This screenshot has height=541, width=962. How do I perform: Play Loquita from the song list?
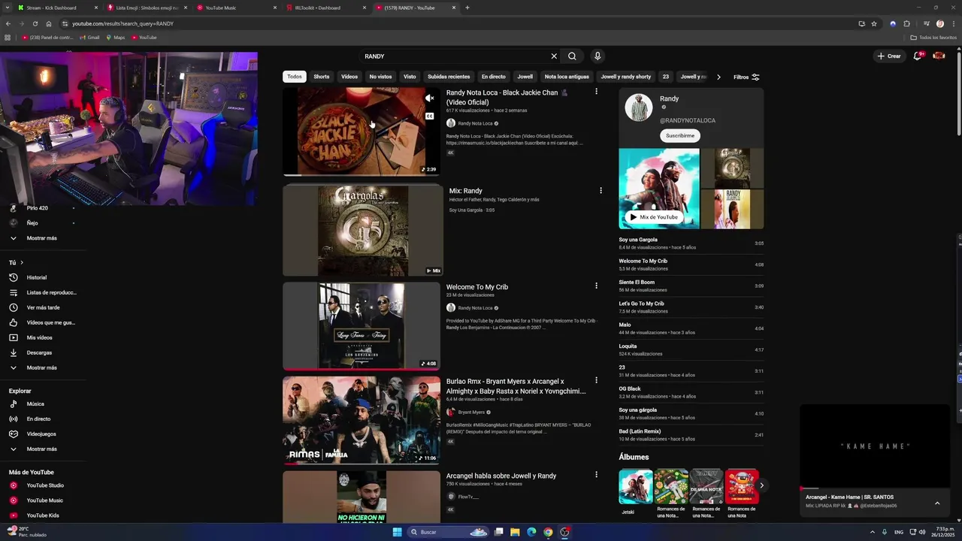(x=691, y=349)
